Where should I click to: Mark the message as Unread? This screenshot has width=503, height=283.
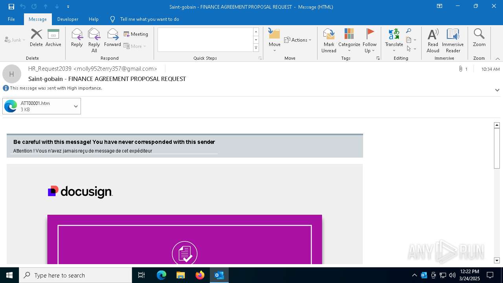tap(329, 40)
